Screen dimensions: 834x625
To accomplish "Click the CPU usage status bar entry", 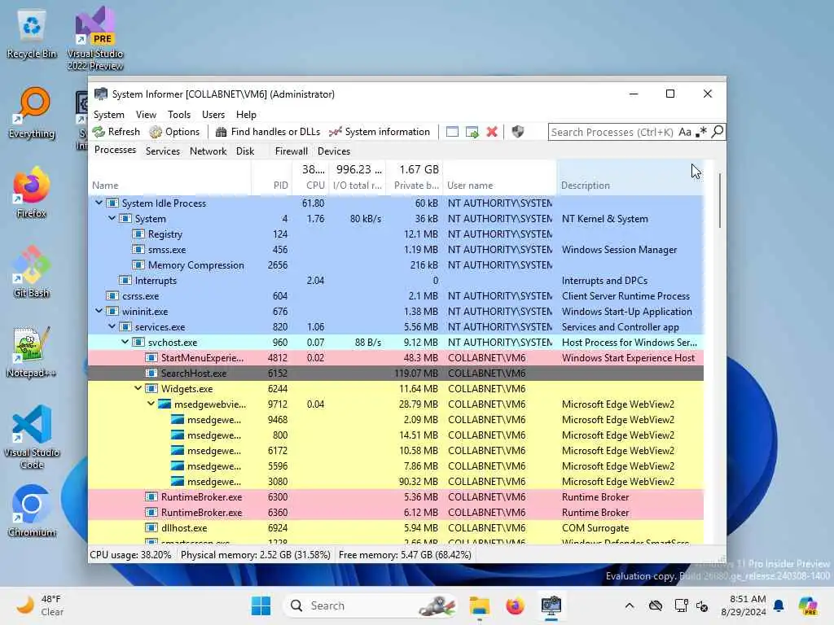I will click(x=131, y=555).
